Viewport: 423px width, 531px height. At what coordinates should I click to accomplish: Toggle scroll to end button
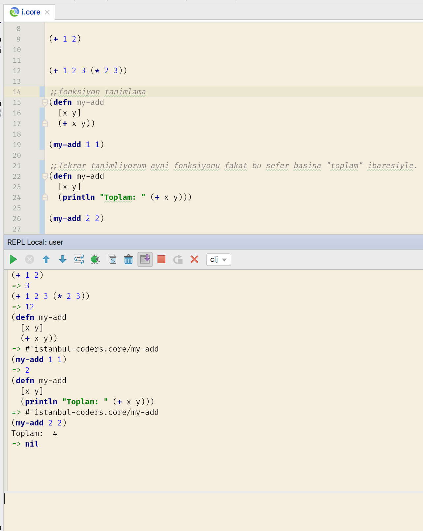[x=145, y=260]
